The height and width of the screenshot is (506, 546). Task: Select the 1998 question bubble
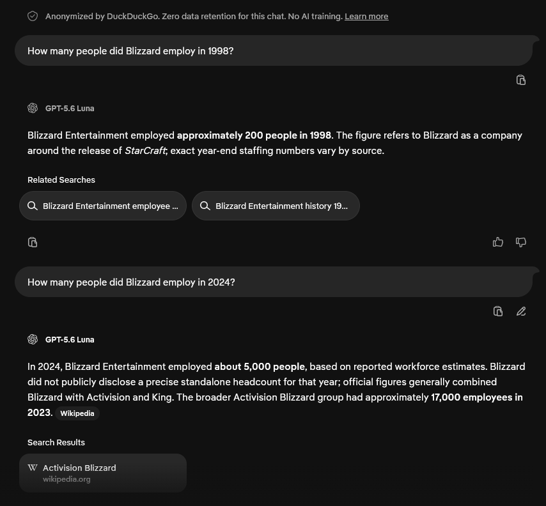click(274, 51)
